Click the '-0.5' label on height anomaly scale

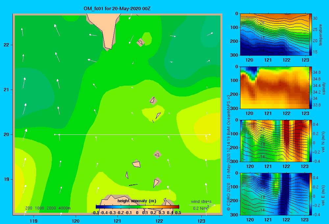[95, 213]
